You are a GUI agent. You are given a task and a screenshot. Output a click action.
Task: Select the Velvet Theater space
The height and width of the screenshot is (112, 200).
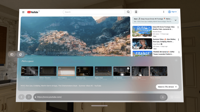(48, 71)
